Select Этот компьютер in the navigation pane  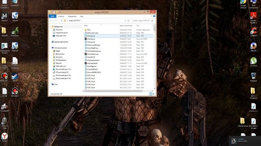pos(60,48)
